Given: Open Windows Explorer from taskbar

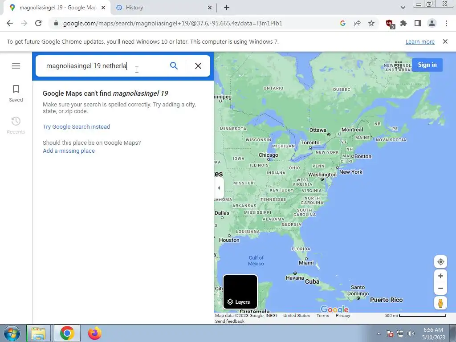Looking at the screenshot, I should tap(38, 333).
